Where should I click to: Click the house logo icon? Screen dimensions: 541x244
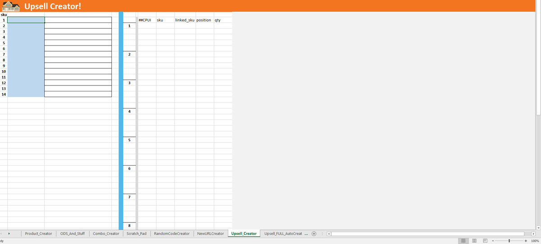(x=11, y=6)
